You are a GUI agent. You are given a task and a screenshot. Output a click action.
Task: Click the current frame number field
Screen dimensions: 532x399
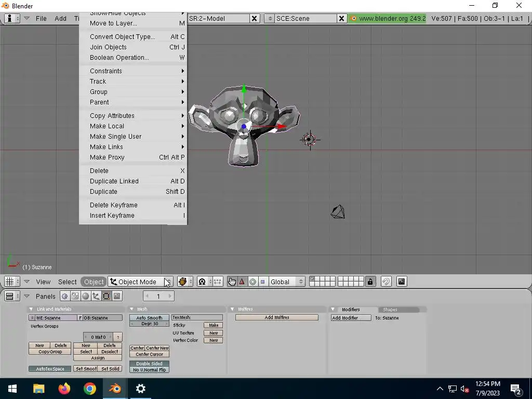pos(158,296)
